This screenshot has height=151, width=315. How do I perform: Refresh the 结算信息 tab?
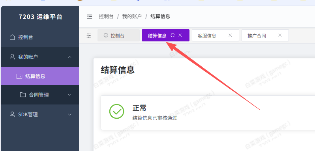(x=172, y=35)
